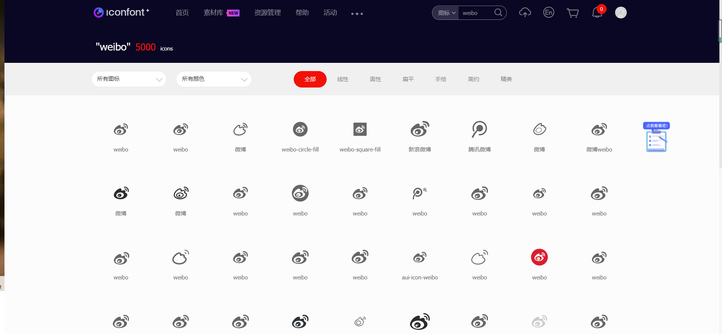
Task: Select the 手绘 style filter
Action: coord(441,79)
